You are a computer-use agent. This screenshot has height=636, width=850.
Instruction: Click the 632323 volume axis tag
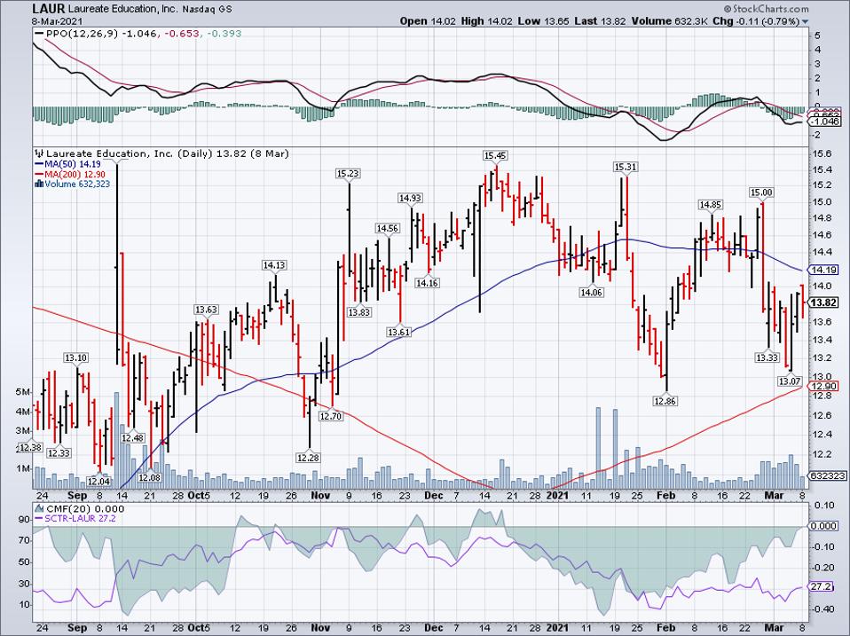[827, 475]
